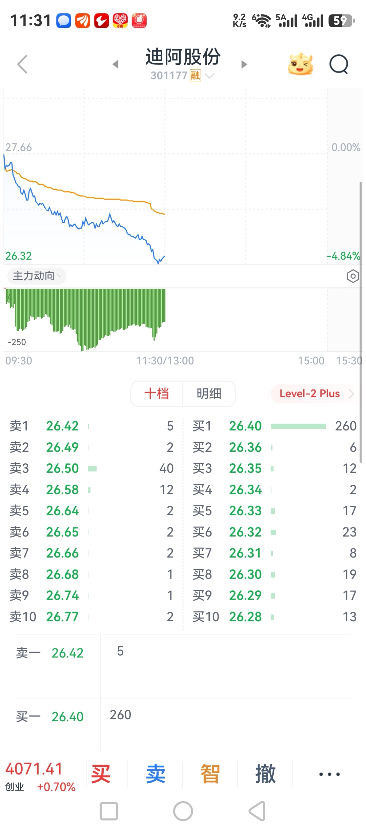
Task: Tap the red 买 buy button
Action: click(x=101, y=774)
